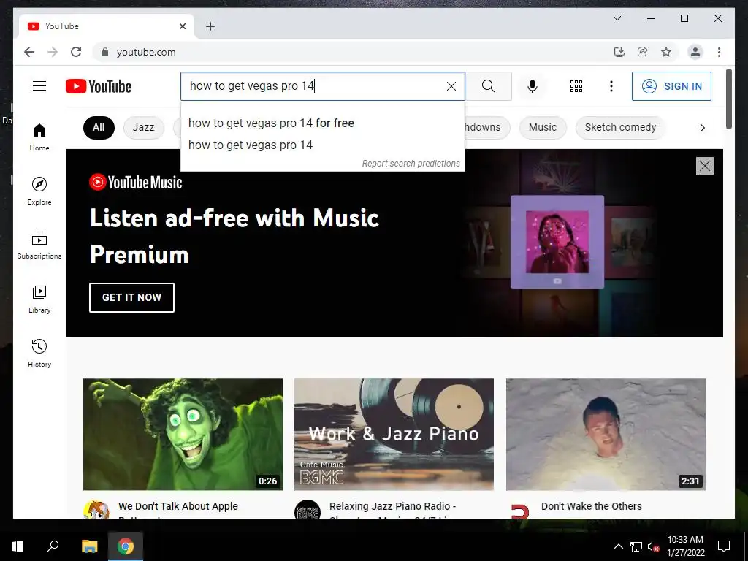This screenshot has height=561, width=748.
Task: Share this page icon in Chrome
Action: [x=643, y=52]
